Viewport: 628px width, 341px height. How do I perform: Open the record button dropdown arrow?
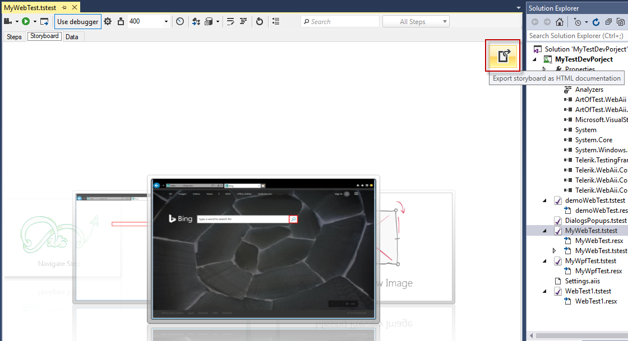pos(17,22)
